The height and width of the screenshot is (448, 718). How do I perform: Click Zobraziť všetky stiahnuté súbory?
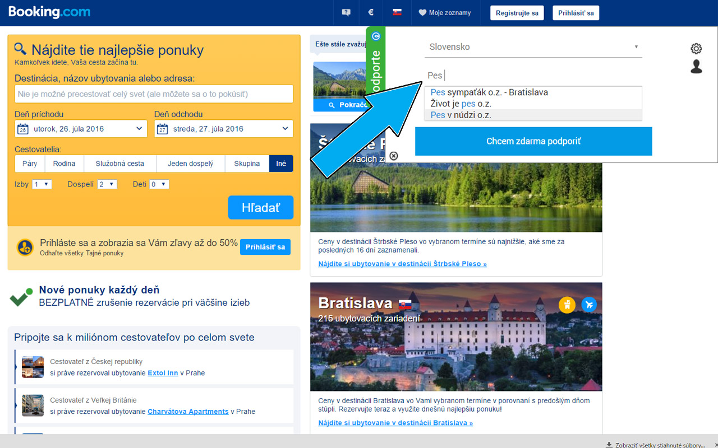[x=660, y=445]
